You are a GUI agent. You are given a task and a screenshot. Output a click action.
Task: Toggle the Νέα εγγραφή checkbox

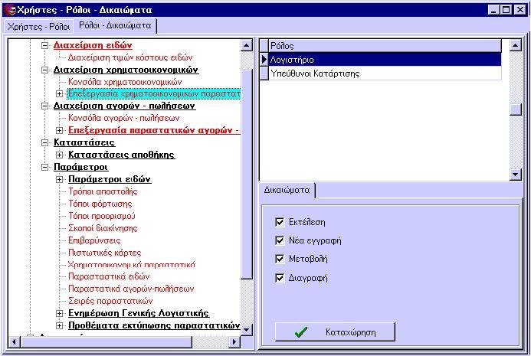(x=280, y=240)
